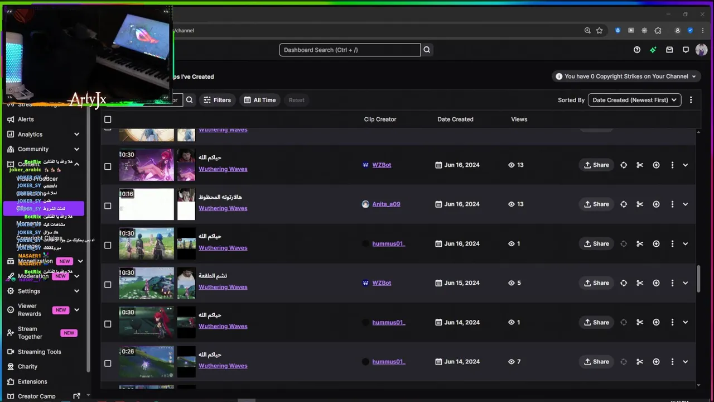Open Alerts in the sidebar

[26, 119]
